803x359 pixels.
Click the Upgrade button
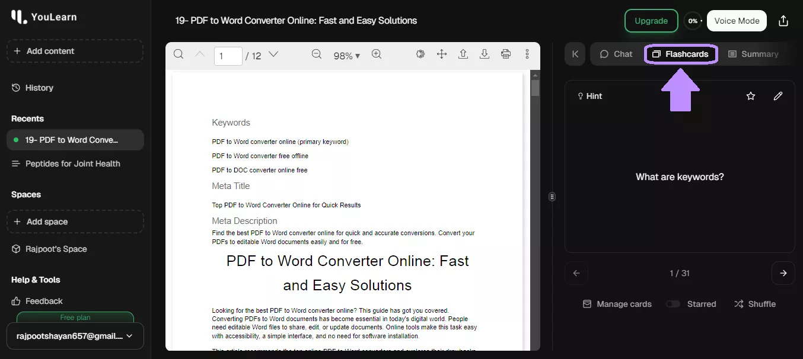click(x=651, y=21)
